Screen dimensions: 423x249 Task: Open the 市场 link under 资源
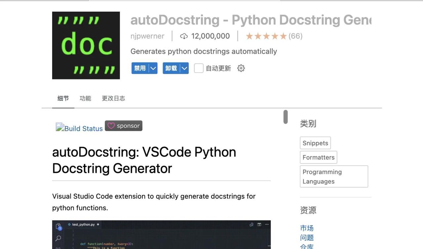point(307,228)
